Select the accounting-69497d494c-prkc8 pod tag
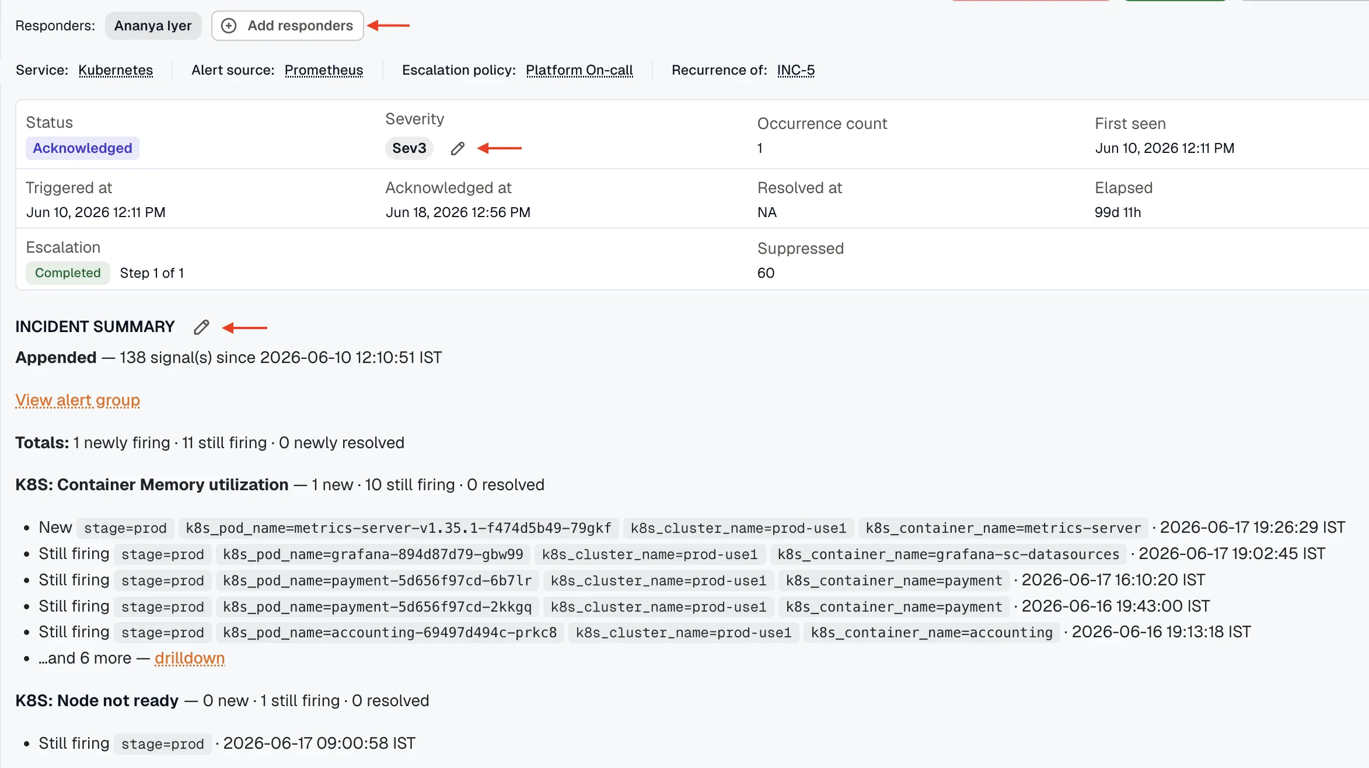 point(390,633)
